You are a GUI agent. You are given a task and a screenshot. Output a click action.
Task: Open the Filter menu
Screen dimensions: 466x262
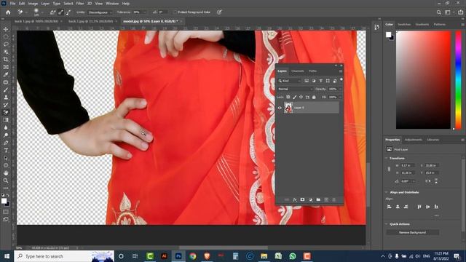[x=80, y=4]
